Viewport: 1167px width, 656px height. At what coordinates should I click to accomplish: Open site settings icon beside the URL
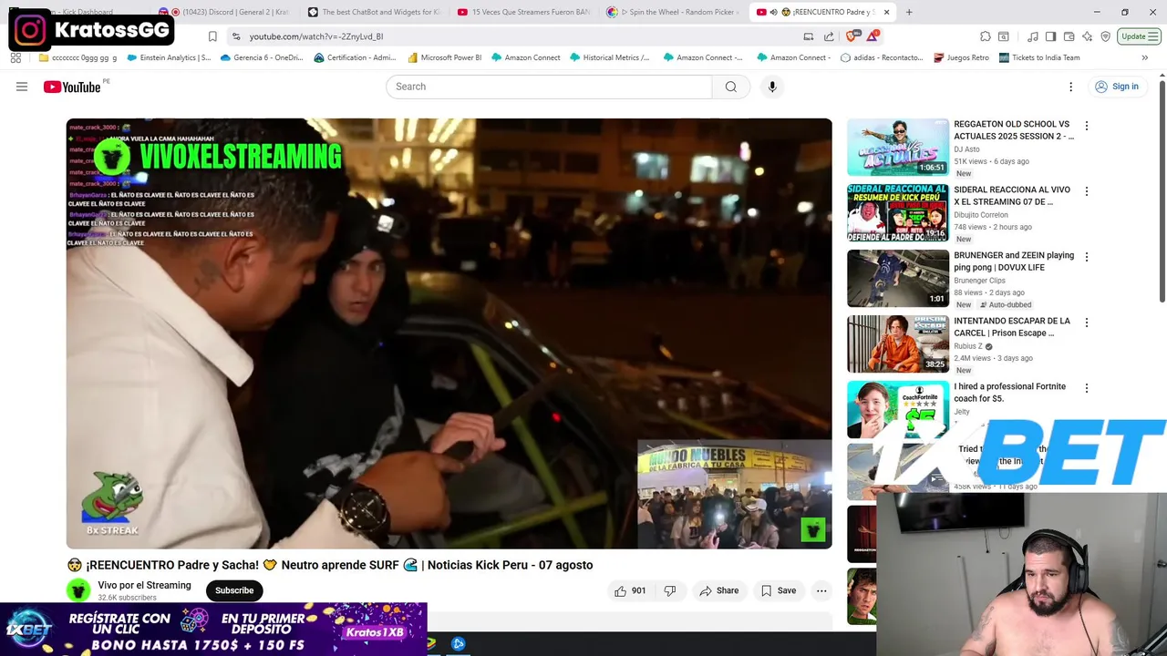click(236, 36)
